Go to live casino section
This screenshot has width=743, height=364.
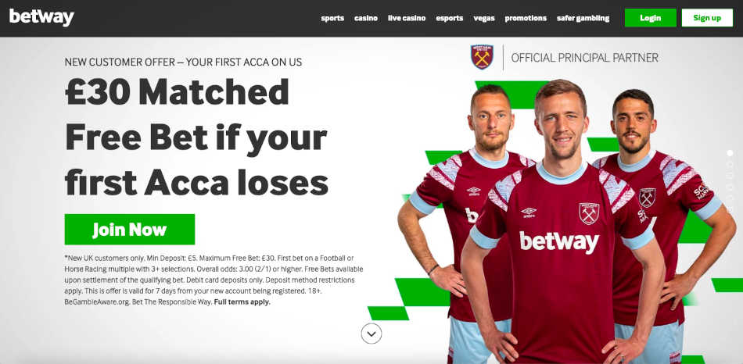click(x=407, y=18)
